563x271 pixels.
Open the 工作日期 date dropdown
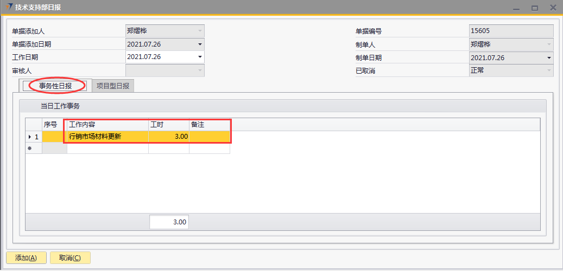[200, 57]
